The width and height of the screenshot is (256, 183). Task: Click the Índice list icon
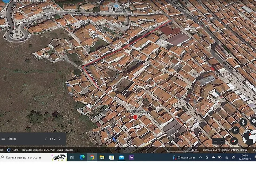click(3, 139)
